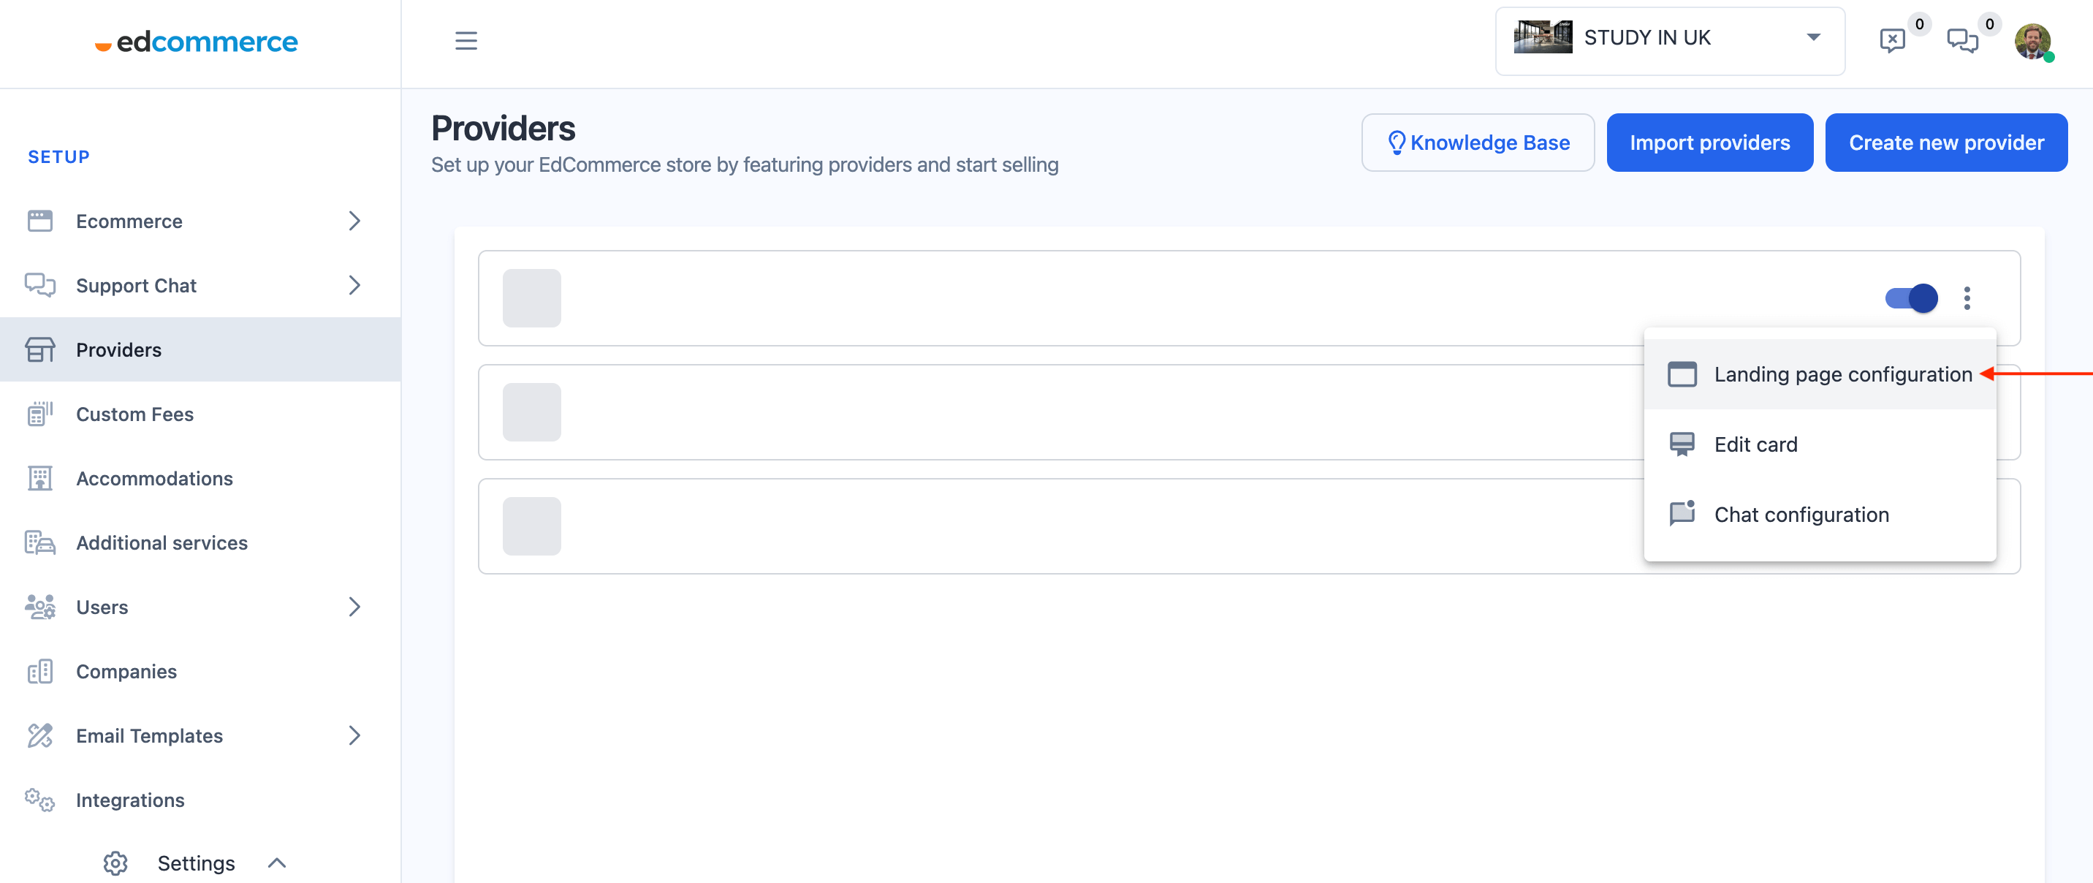Expand the Ecommerce section chevron
This screenshot has width=2093, height=883.
point(355,220)
